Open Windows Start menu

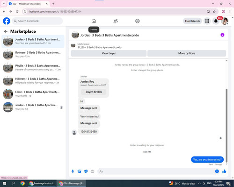(4, 183)
